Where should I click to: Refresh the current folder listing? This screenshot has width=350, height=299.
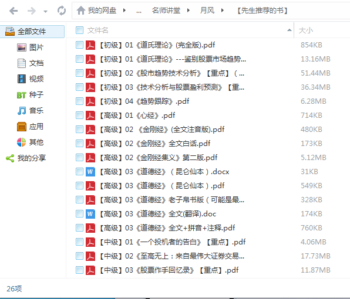[62, 11]
